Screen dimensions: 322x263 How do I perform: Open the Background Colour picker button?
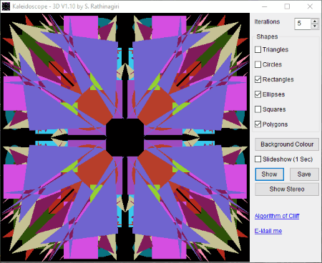pyautogui.click(x=287, y=144)
